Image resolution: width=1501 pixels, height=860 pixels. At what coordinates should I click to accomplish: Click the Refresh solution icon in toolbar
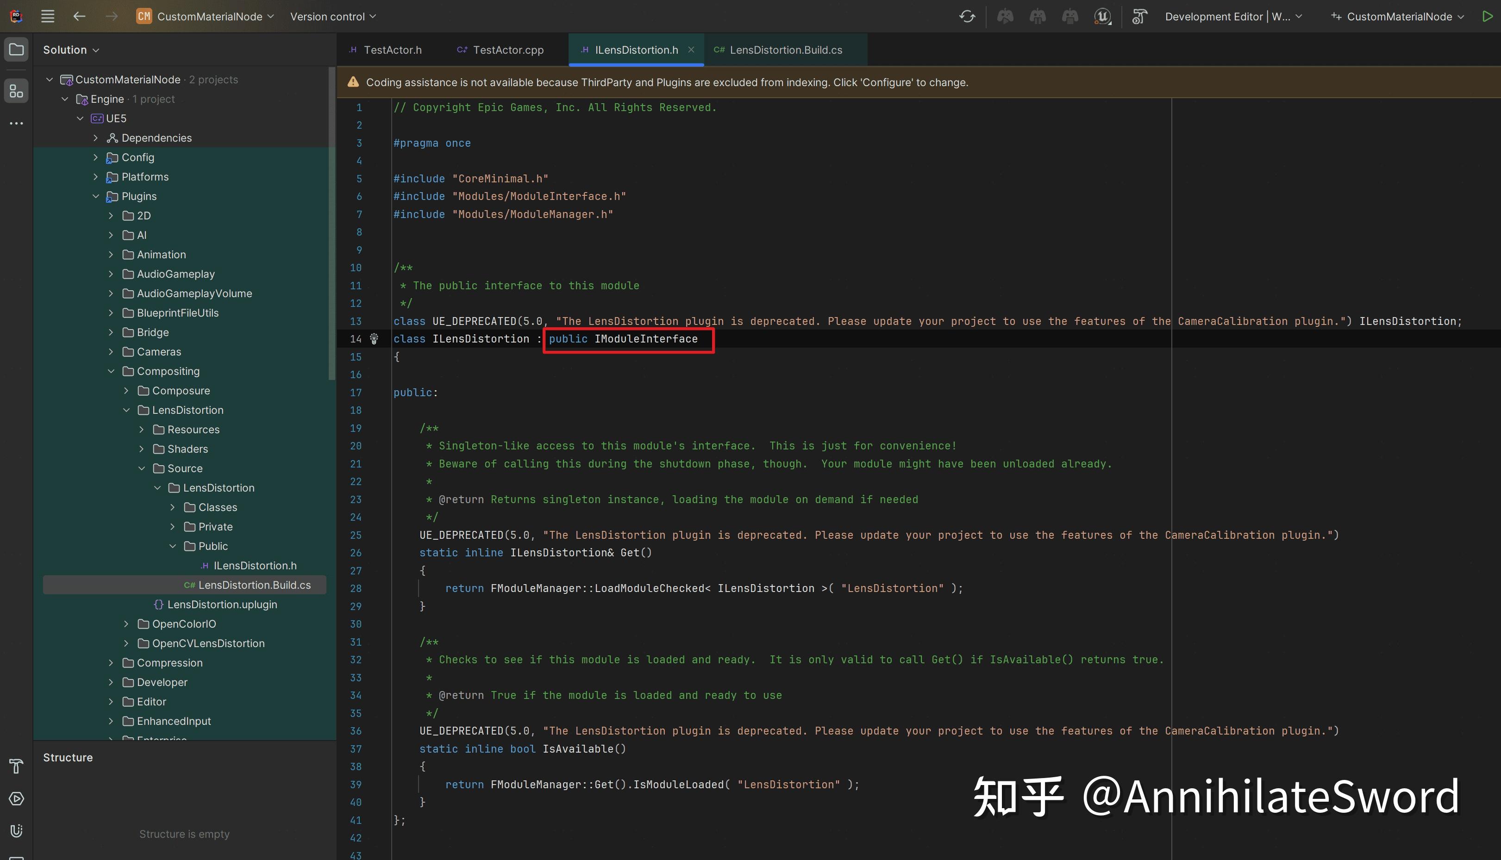pyautogui.click(x=967, y=17)
